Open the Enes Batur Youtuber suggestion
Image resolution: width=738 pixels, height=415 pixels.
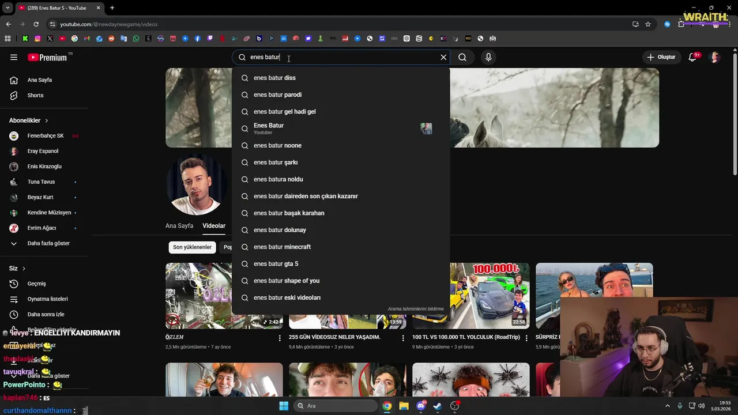341,129
